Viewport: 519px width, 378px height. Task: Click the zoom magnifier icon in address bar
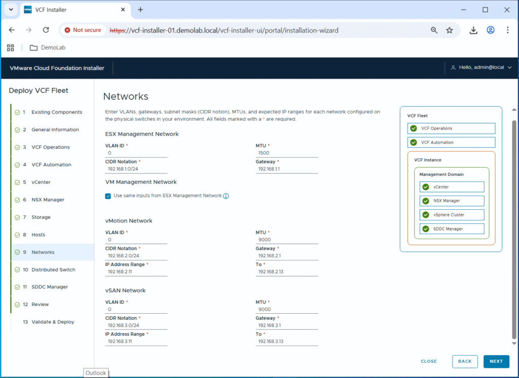[434, 30]
